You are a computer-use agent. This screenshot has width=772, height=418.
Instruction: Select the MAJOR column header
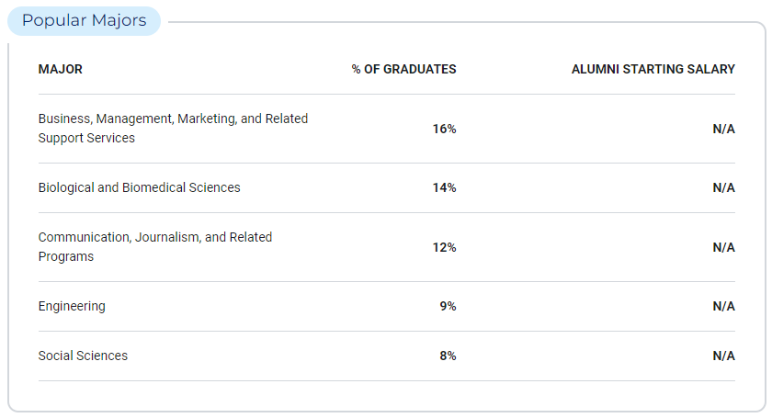point(60,69)
